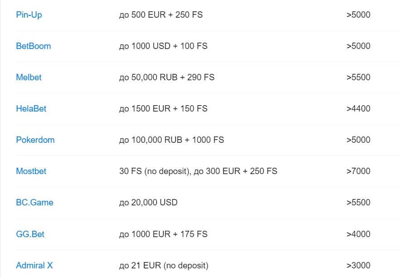
Task: Select the 'до 100,000 RUB + 1000 FS' text
Action: 171,140
